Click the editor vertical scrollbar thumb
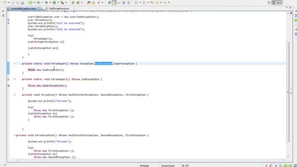Image resolution: width=297 pixels, height=167 pixels. click(288, 92)
